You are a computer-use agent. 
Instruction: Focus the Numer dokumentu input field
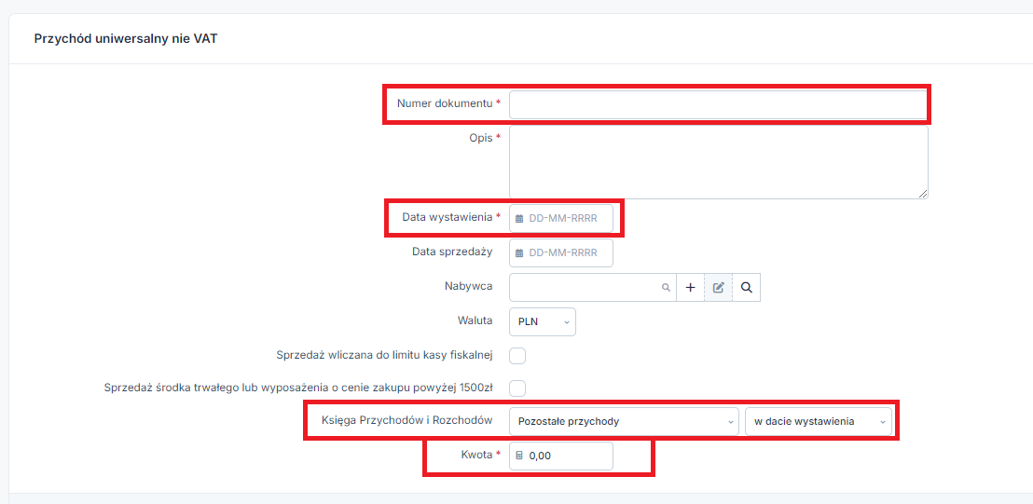click(x=717, y=104)
